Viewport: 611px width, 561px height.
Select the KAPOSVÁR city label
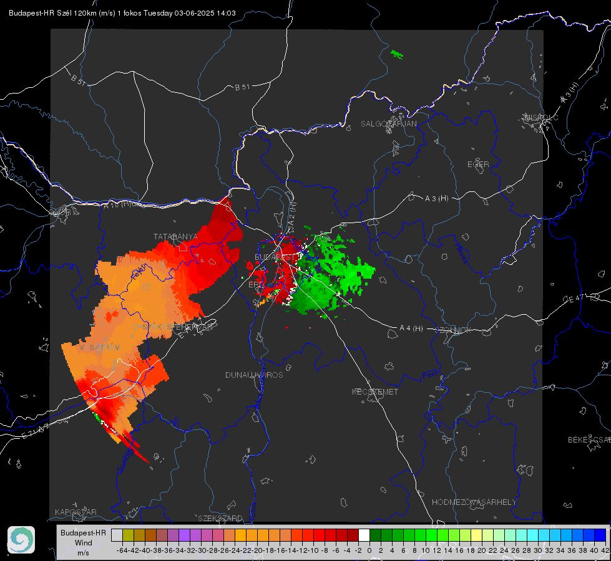click(x=76, y=512)
